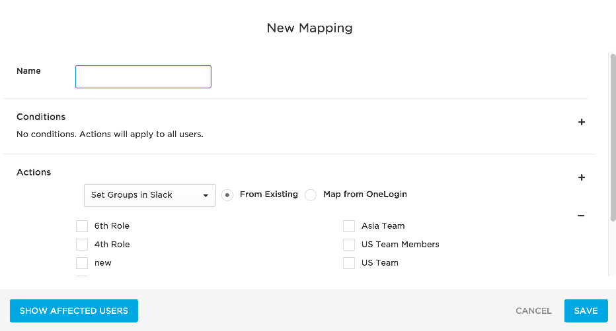Click the vertical scrollbar on the right
Viewport: 616px width, 331px height.
point(613,138)
